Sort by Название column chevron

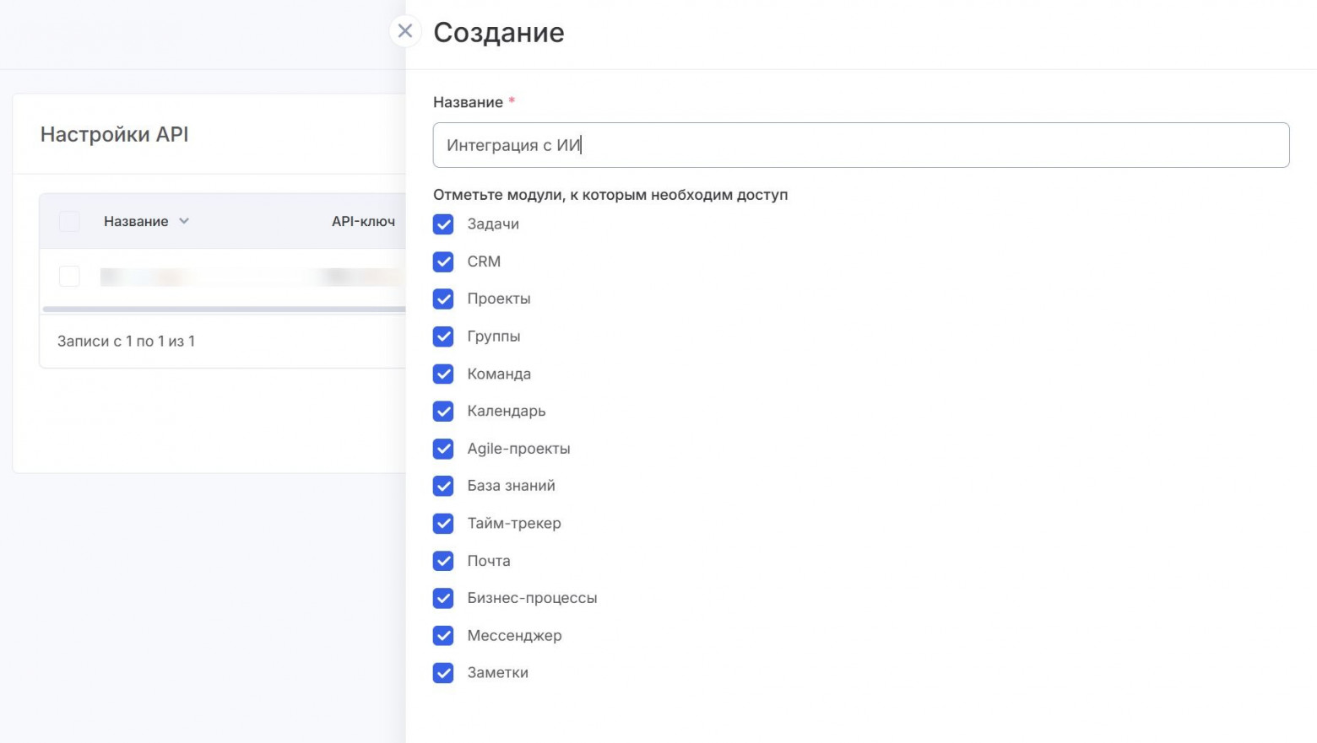[x=184, y=221]
